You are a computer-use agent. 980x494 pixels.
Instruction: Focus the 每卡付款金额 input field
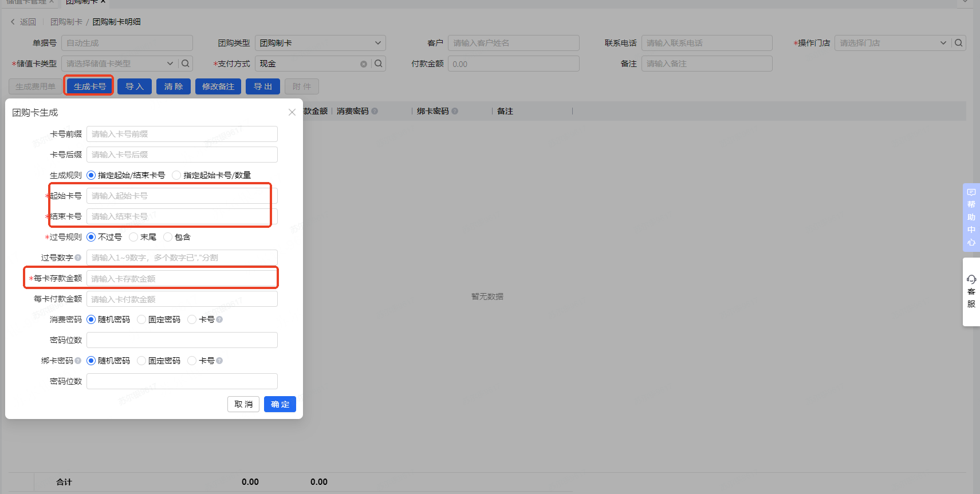pos(182,299)
